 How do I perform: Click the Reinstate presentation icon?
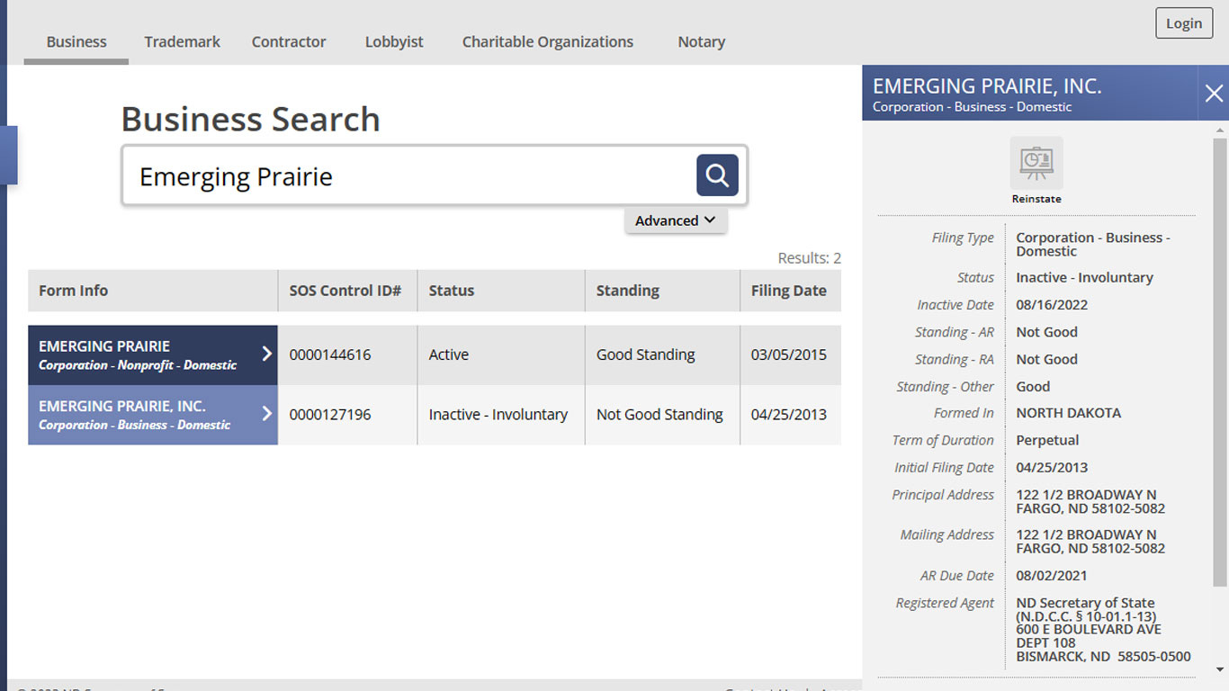(1036, 163)
